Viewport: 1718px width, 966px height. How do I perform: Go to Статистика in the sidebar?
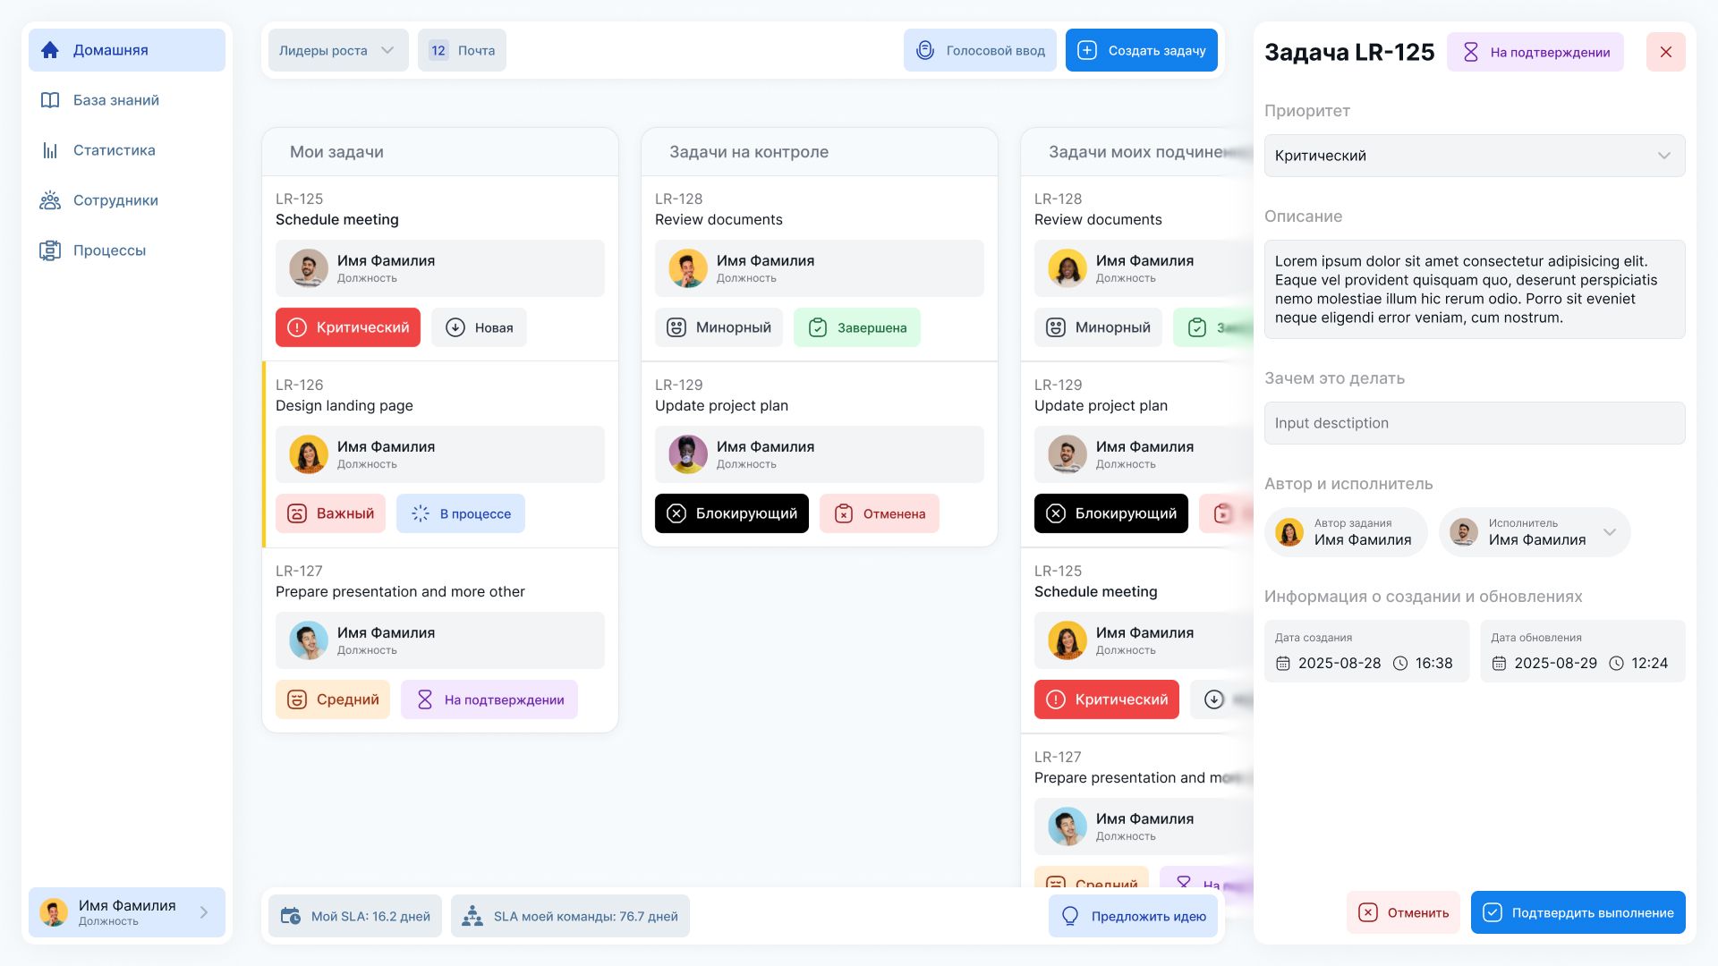[114, 150]
